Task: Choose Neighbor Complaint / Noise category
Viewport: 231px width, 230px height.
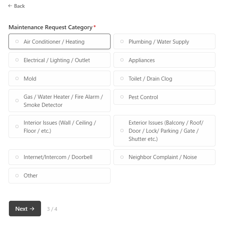Action: [164, 157]
